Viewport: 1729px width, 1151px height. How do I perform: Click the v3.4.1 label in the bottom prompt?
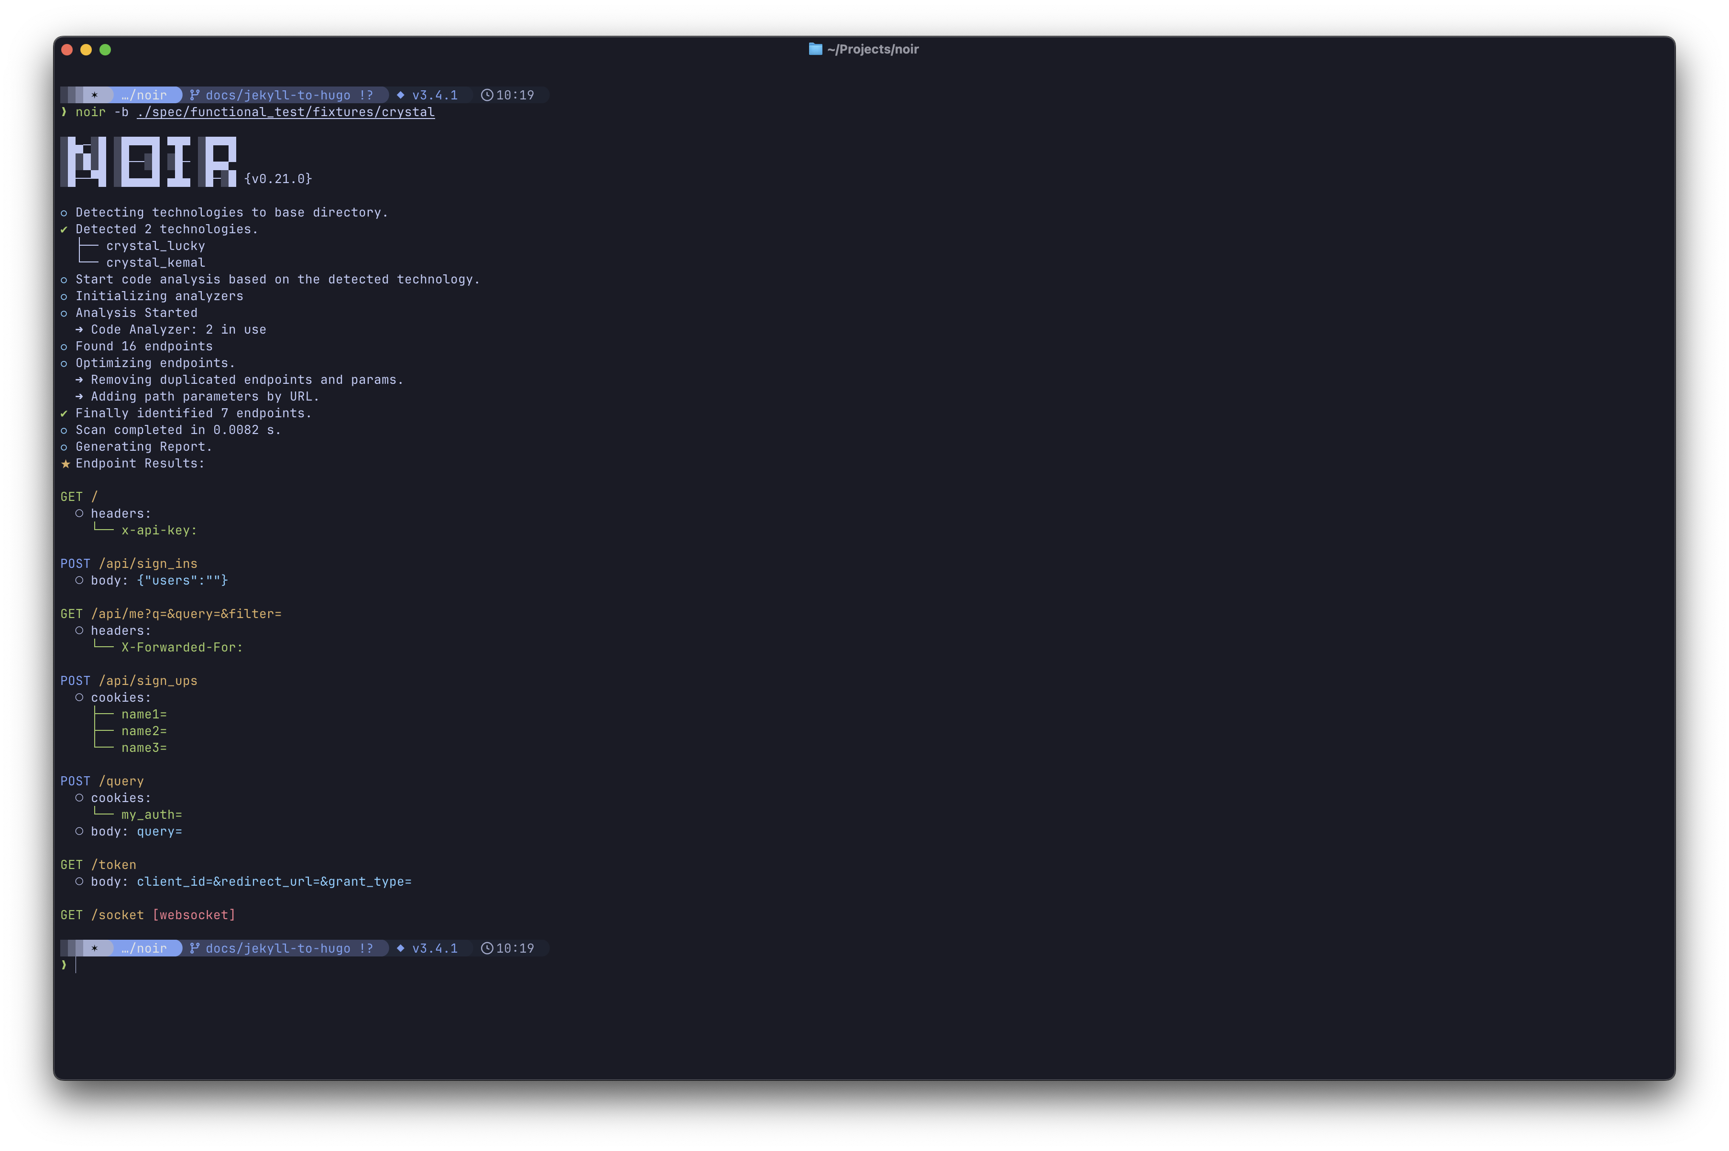click(x=435, y=948)
